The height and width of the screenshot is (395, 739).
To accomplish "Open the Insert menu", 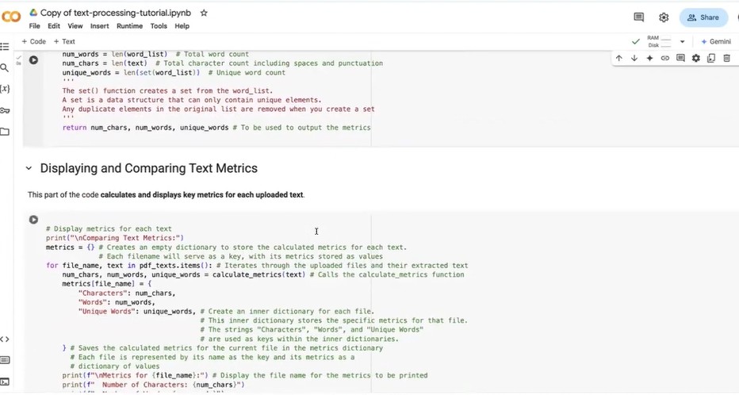I will click(x=99, y=26).
